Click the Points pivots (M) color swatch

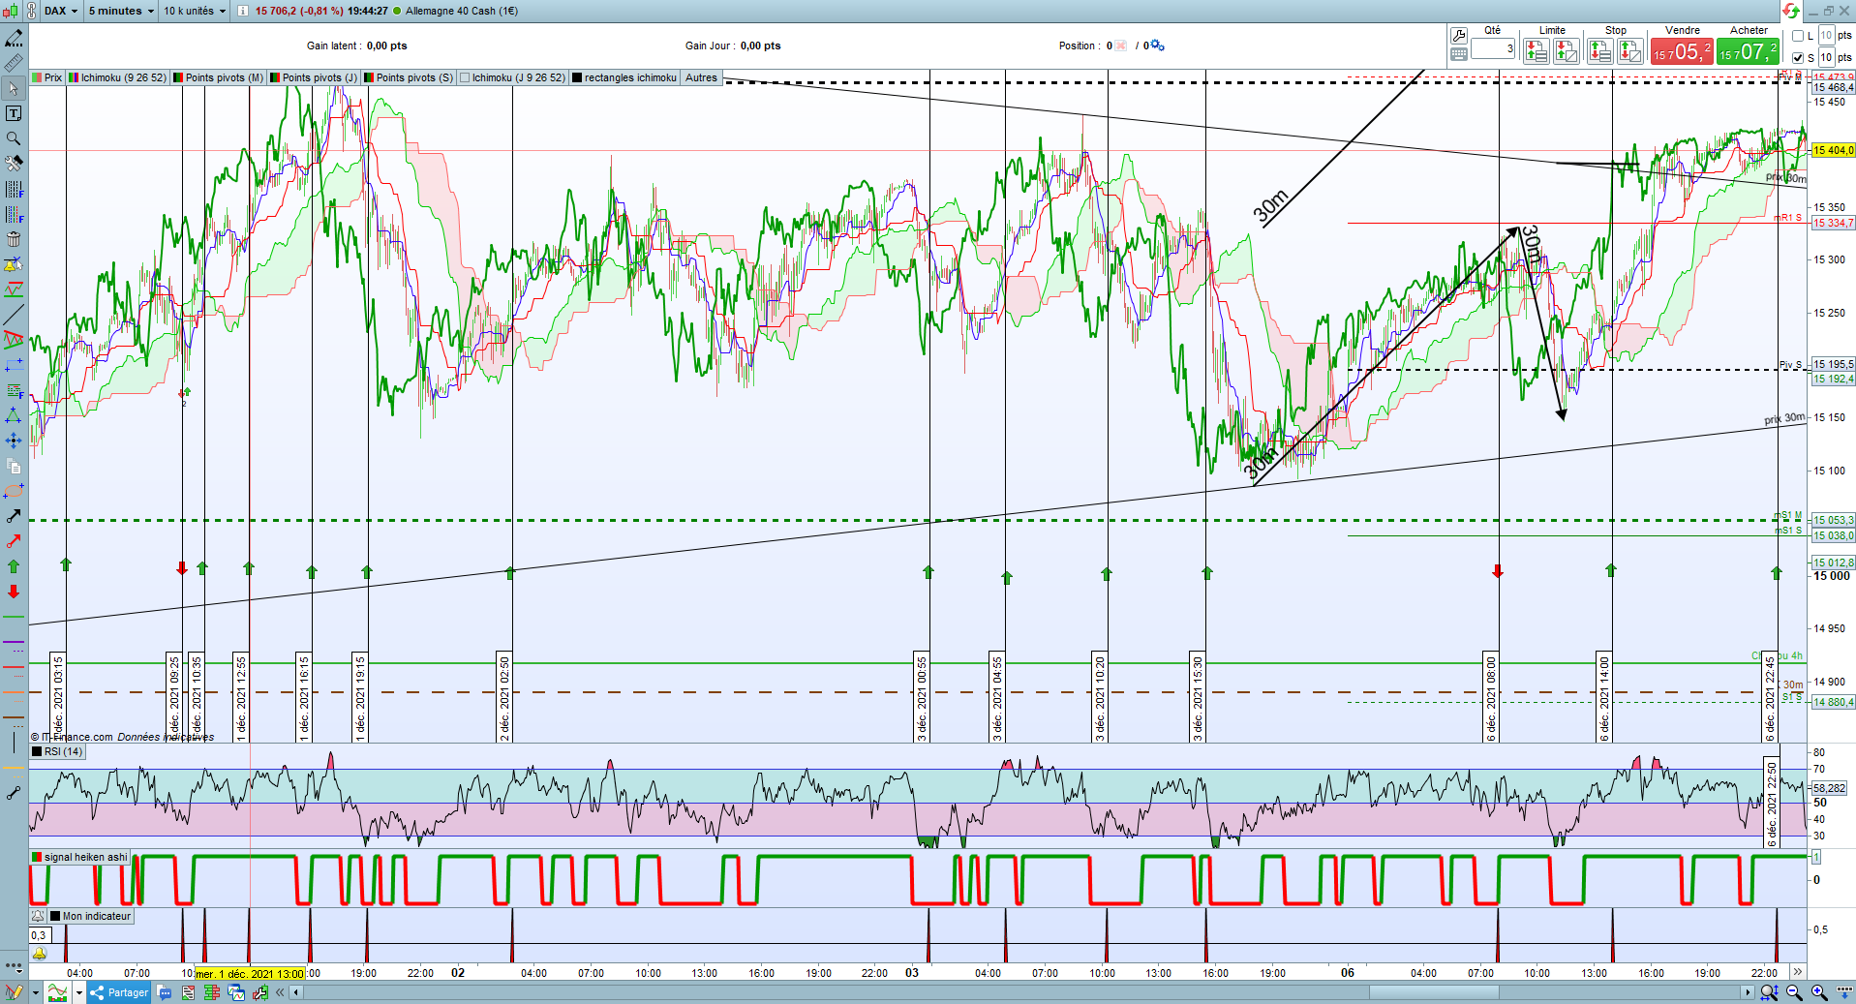(x=178, y=77)
